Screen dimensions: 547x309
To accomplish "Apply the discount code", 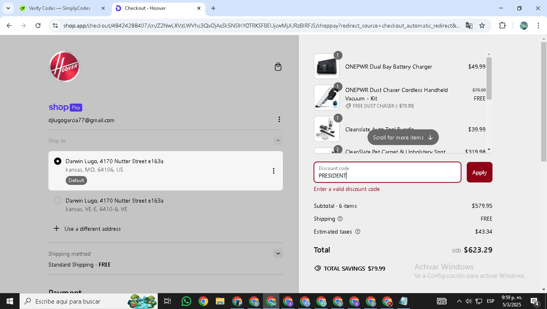I will pyautogui.click(x=479, y=172).
